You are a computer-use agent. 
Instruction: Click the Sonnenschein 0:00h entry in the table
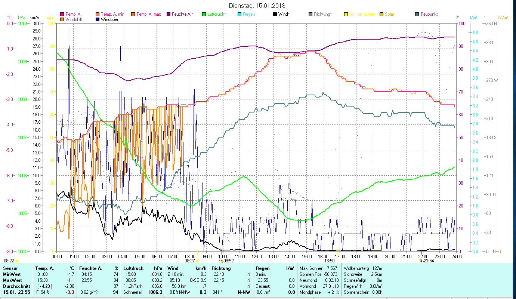click(x=362, y=292)
